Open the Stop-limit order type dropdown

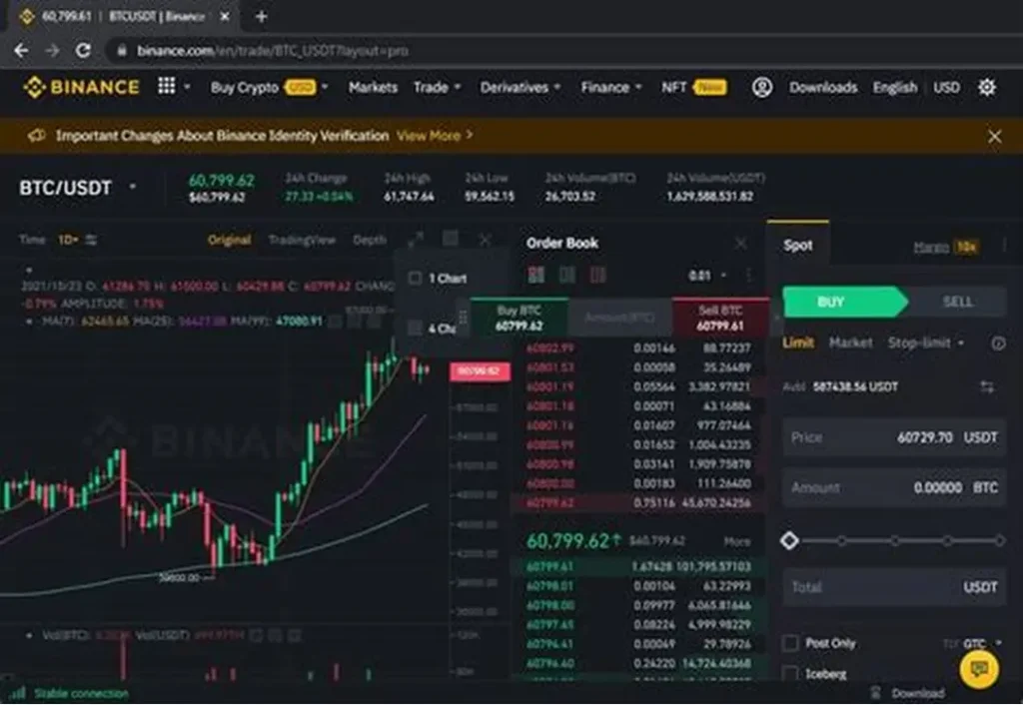926,343
